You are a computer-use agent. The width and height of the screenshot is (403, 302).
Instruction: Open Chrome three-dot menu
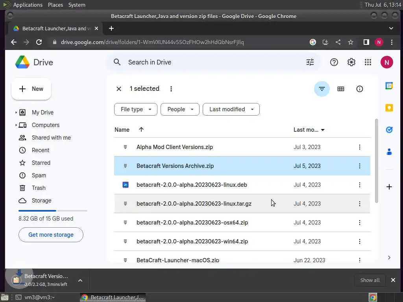pos(392,42)
